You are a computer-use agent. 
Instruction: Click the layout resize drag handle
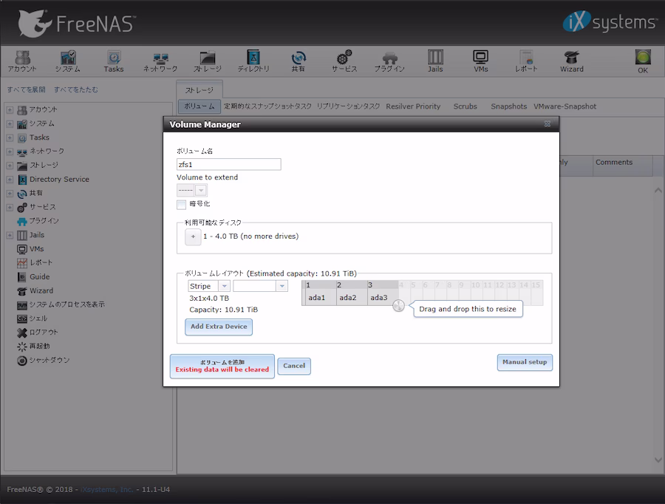click(x=398, y=305)
